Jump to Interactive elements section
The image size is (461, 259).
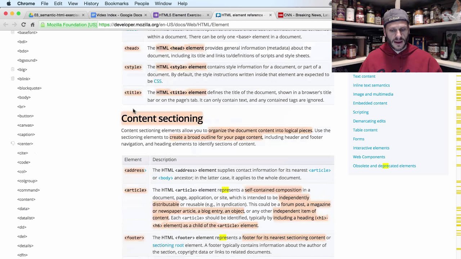371,148
